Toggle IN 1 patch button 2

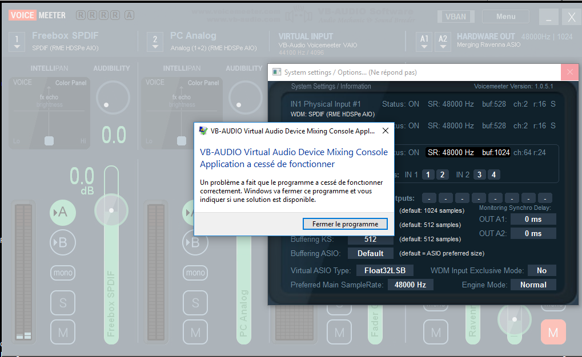(x=442, y=175)
